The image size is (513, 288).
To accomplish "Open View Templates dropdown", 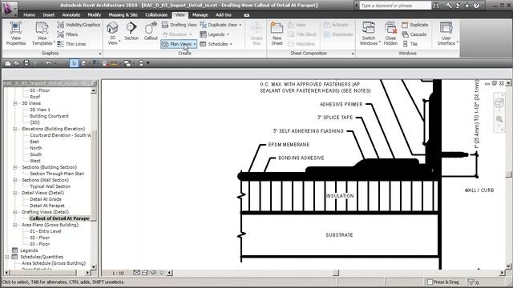I will [x=42, y=34].
